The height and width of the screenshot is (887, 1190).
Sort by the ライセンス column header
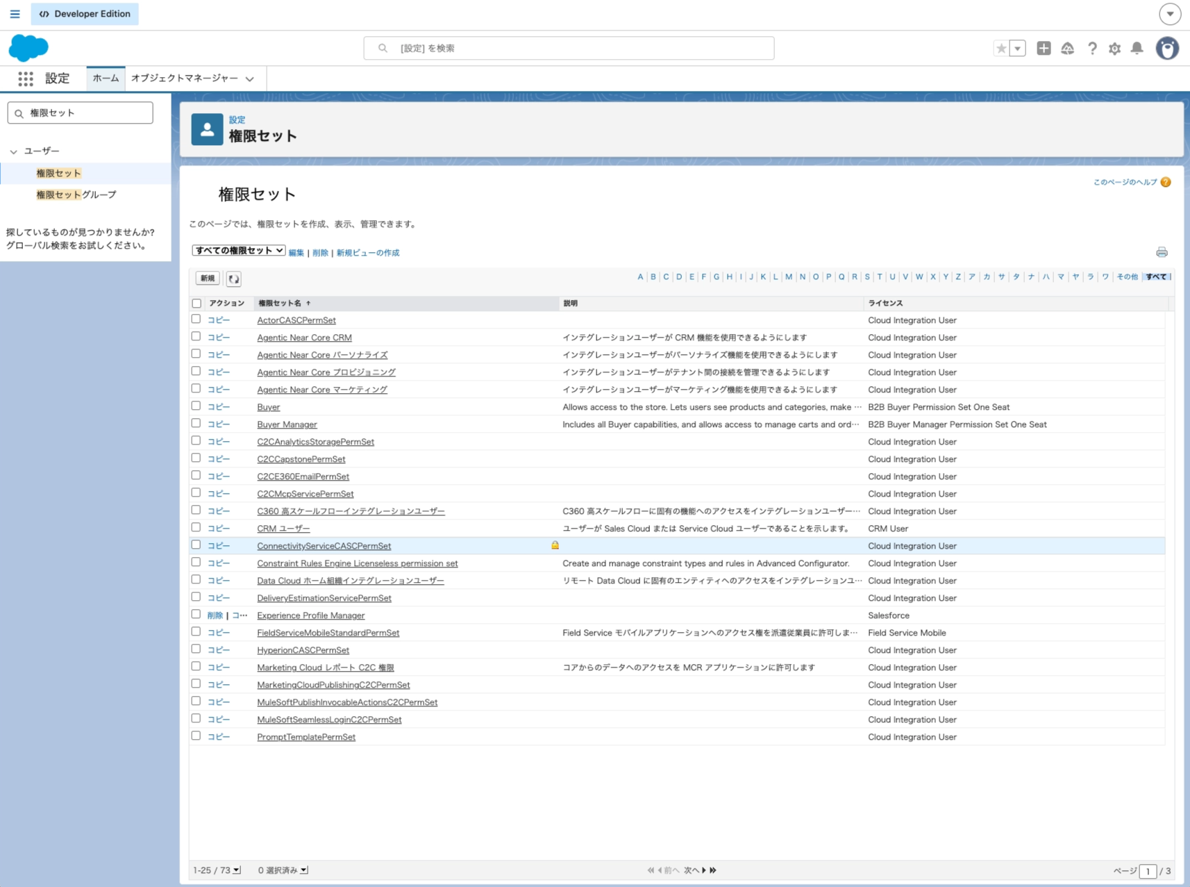coord(886,304)
